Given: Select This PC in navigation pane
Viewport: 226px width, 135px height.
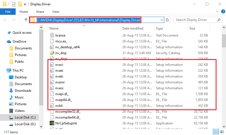Looking at the screenshot, I should [18, 71].
